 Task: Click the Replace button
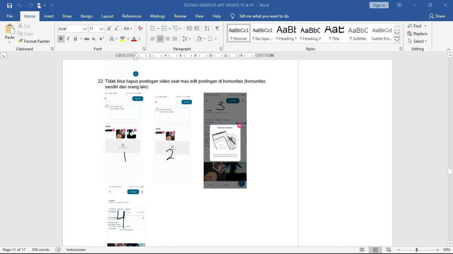coord(417,34)
